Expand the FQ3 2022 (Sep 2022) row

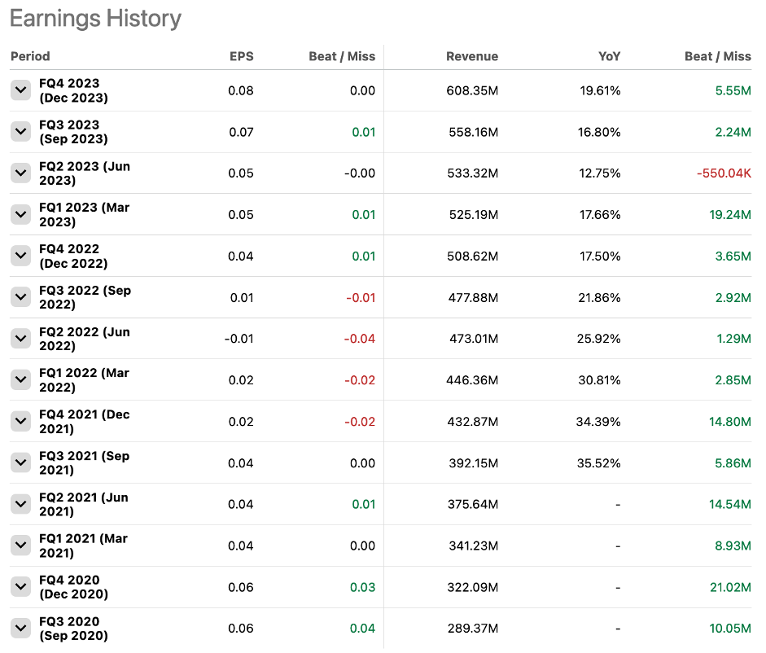click(20, 297)
